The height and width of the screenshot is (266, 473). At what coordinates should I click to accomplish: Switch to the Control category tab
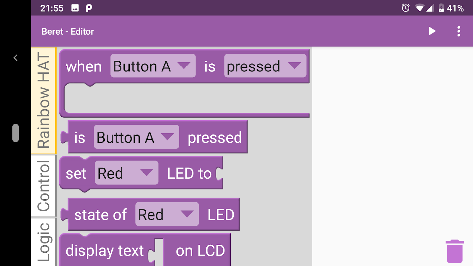44,186
